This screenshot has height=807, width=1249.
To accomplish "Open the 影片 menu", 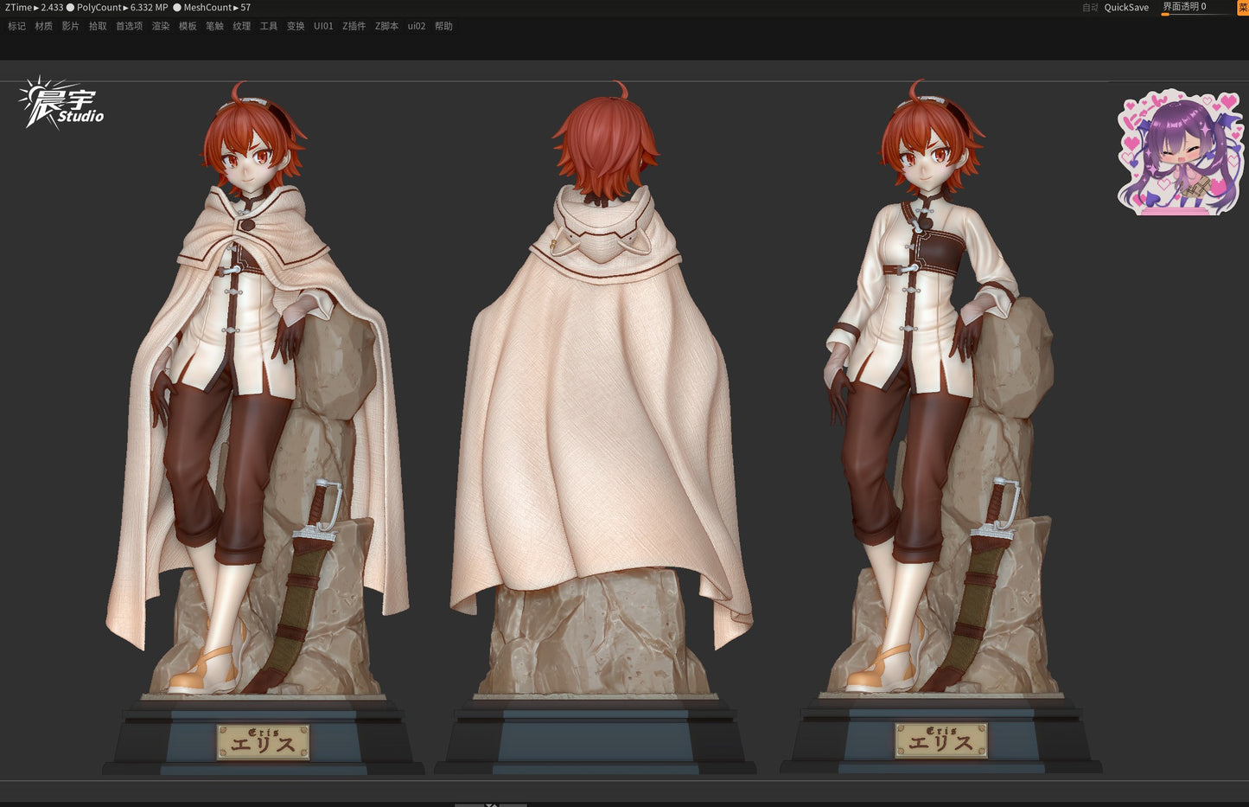I will (x=71, y=26).
